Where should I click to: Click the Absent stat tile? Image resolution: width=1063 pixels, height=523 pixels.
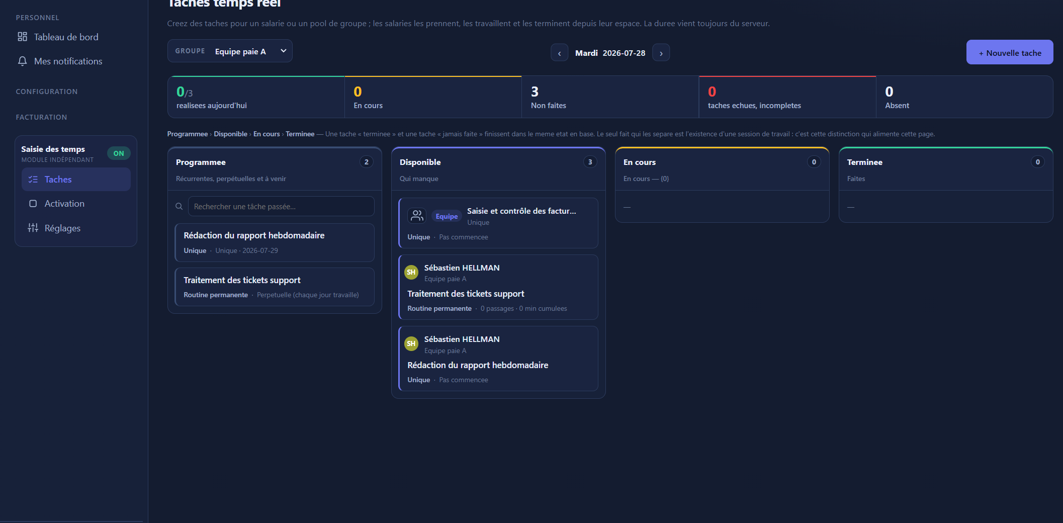pos(964,97)
